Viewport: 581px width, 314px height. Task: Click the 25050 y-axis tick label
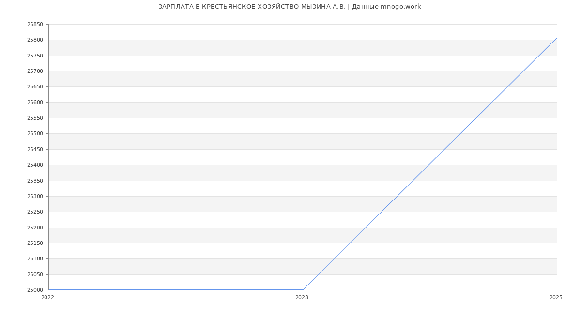35,275
